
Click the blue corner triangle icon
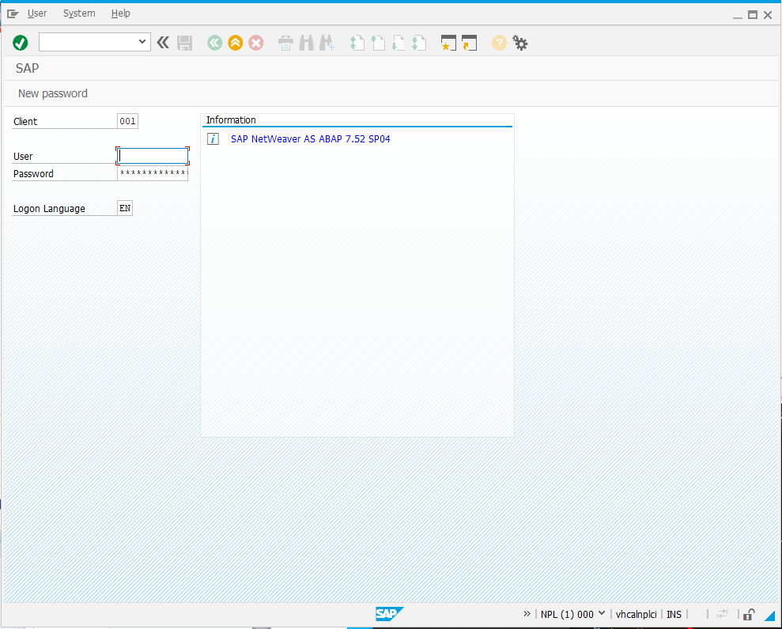click(x=770, y=616)
